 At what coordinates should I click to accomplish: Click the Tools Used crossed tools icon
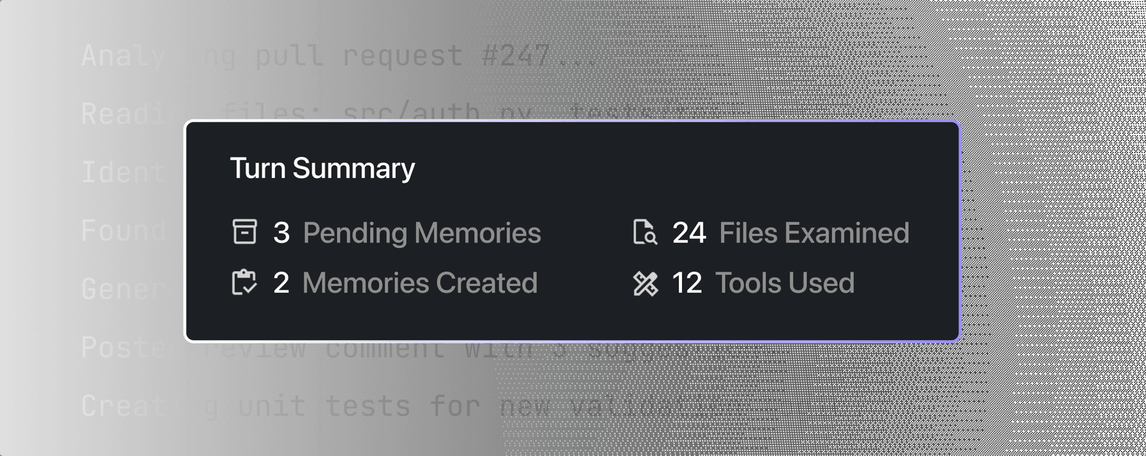[x=645, y=284]
